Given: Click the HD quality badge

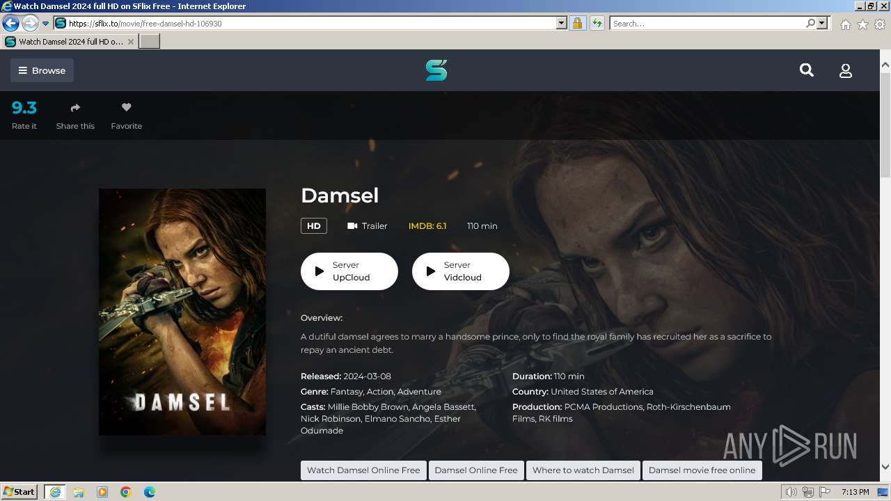Looking at the screenshot, I should pos(314,225).
